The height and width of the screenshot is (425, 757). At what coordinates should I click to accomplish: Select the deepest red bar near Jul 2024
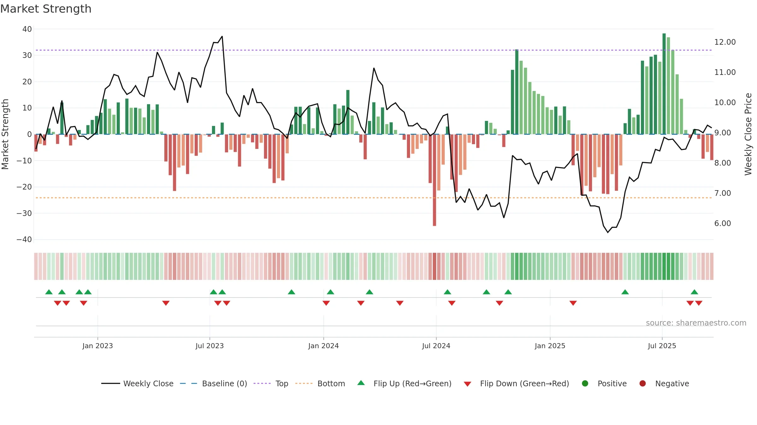tap(434, 180)
